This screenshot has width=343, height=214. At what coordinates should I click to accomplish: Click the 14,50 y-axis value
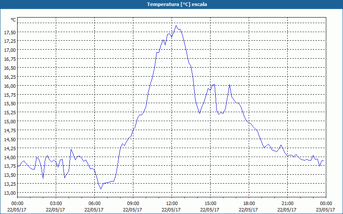[10, 140]
